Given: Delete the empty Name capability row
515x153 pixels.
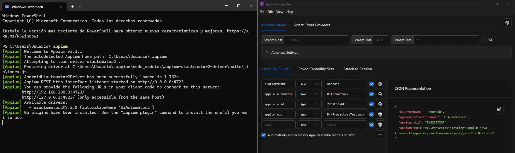Looking at the screenshot, I should 380,125.
